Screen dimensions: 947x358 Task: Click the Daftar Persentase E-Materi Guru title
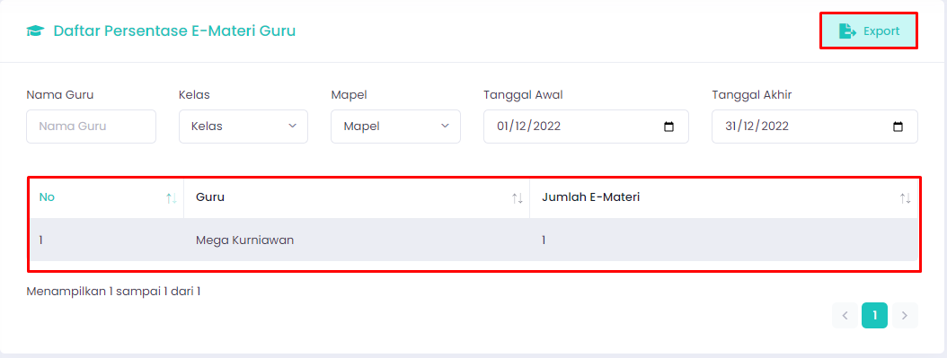174,31
